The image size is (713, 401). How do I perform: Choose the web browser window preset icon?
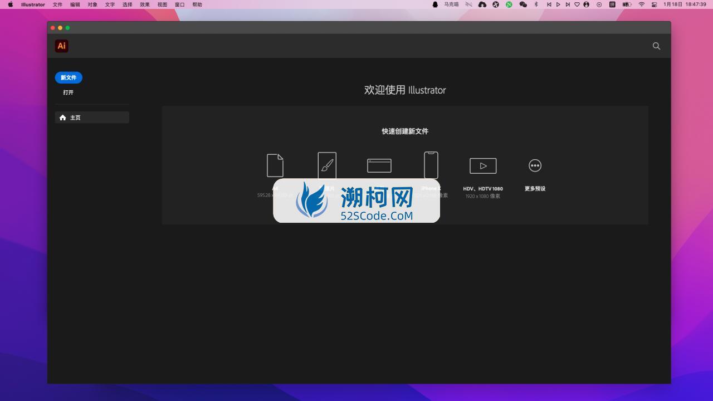tap(379, 165)
